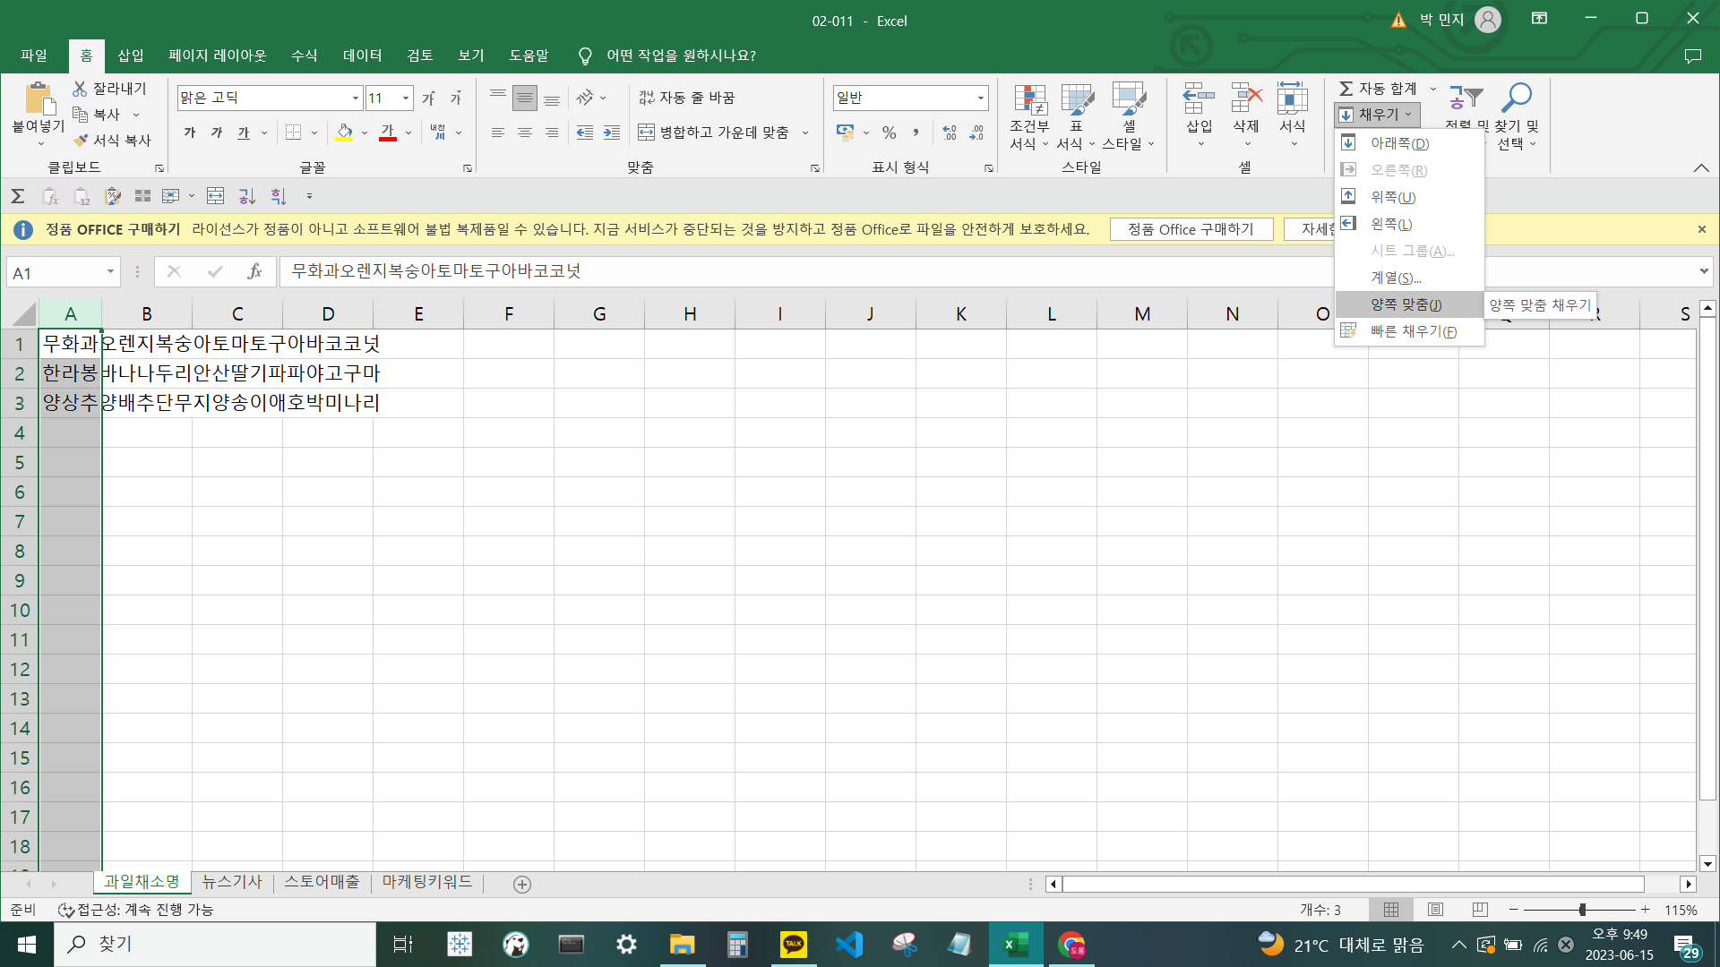This screenshot has height=967, width=1720.
Task: Click the insert function fx icon
Action: point(254,271)
